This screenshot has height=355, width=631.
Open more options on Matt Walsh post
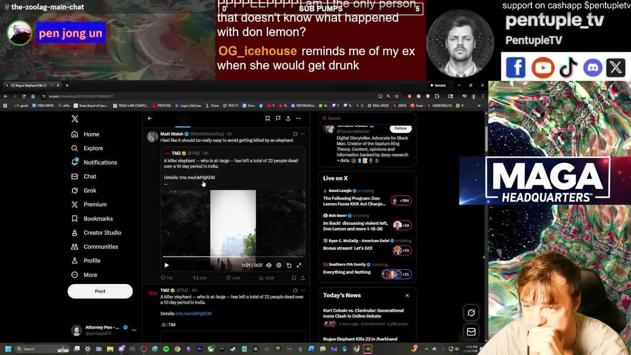303,134
